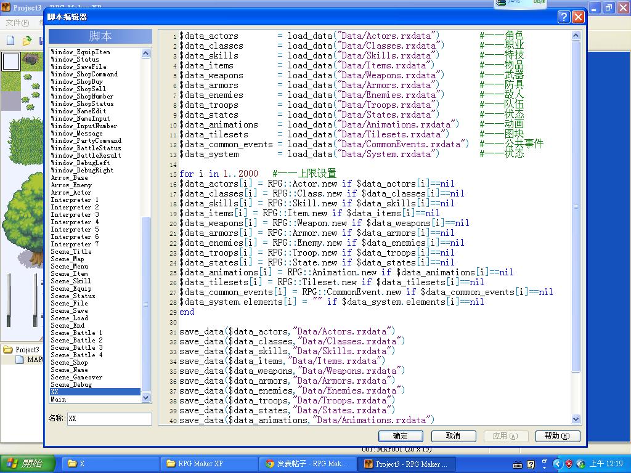The height and width of the screenshot is (473, 631).
Task: Click the help question mark icon in dialog title bar
Action: 564,17
